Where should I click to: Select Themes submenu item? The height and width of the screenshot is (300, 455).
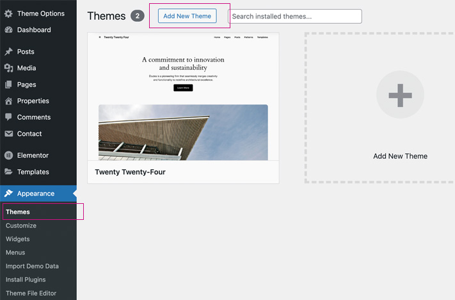[x=18, y=212]
